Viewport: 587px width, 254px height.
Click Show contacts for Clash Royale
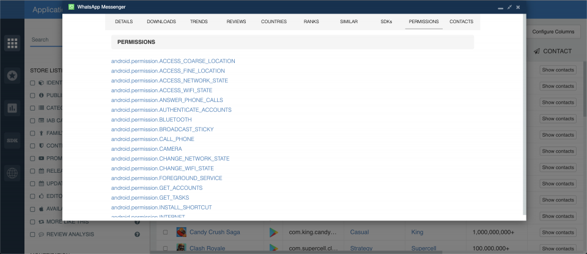(x=558, y=249)
